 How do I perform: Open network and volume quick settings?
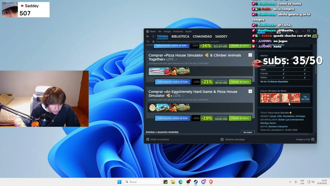[311, 182]
